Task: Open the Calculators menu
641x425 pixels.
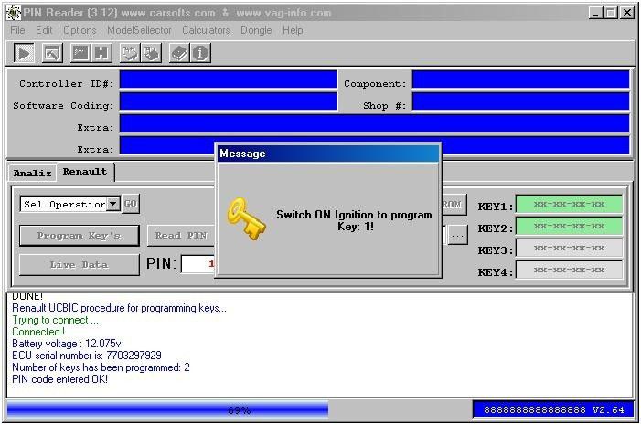Action: point(206,30)
